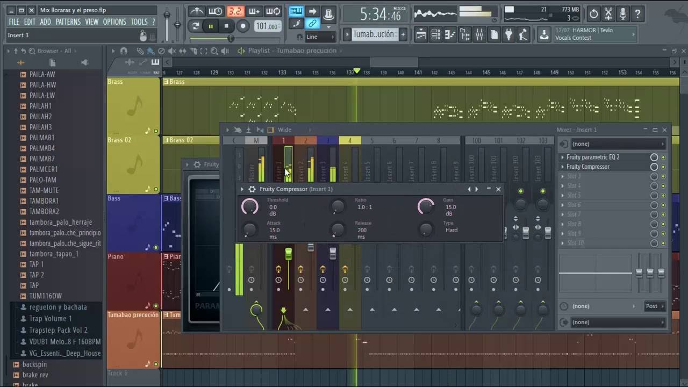Expand the backspin browser folder

click(x=34, y=364)
